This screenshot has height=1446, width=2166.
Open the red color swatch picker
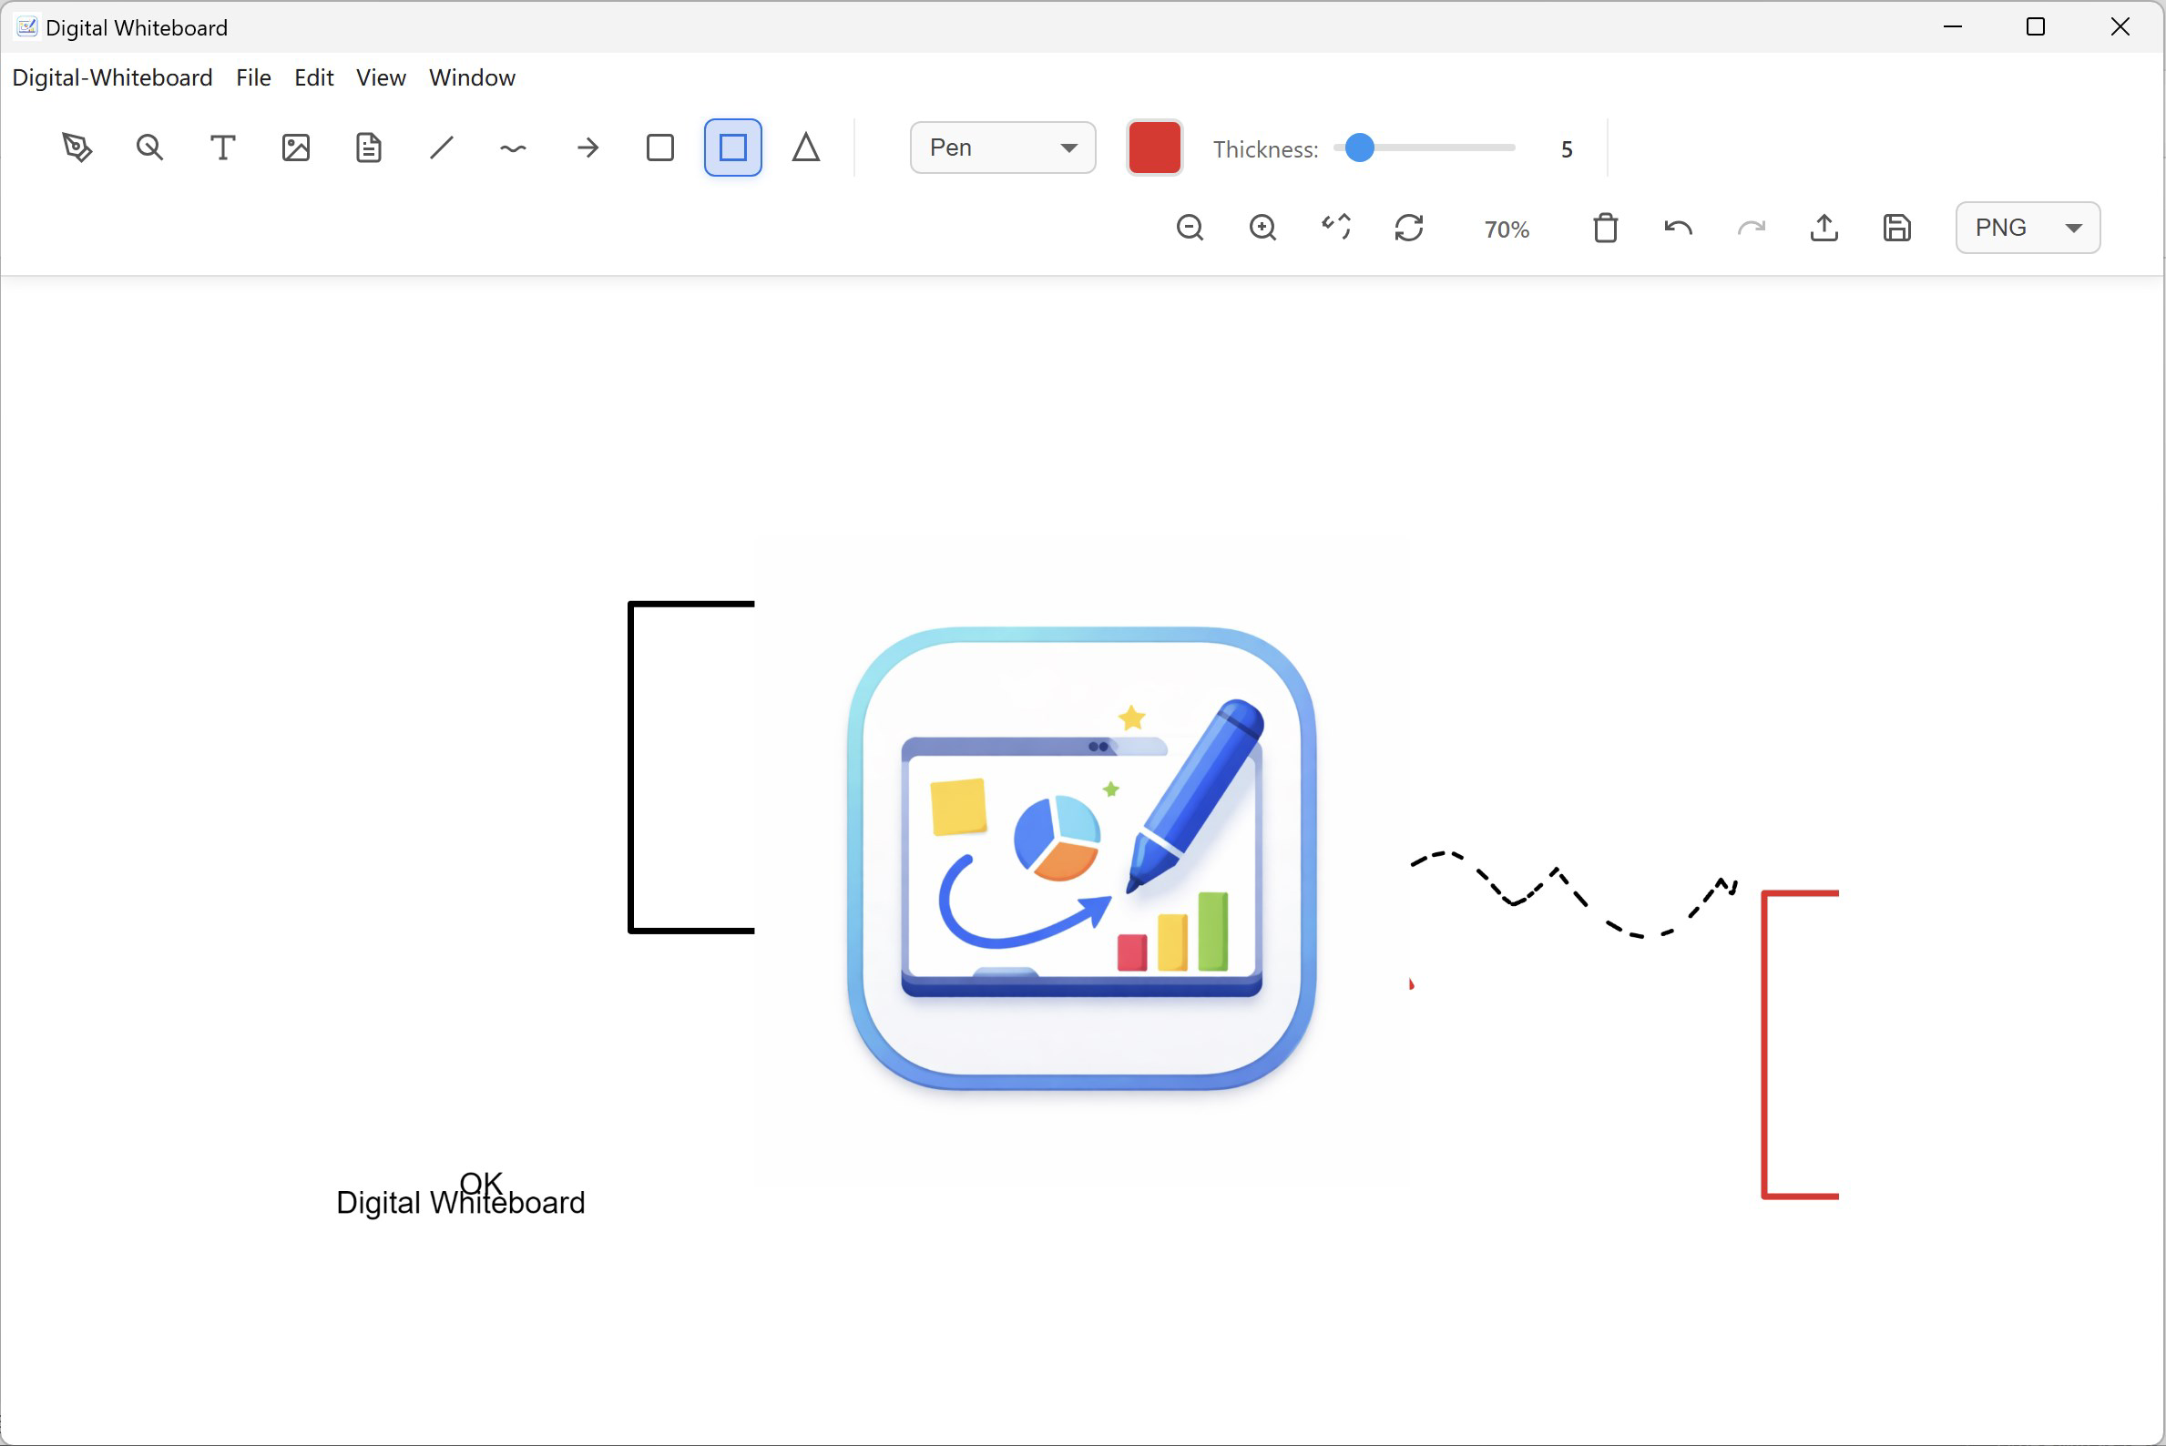[x=1154, y=148]
